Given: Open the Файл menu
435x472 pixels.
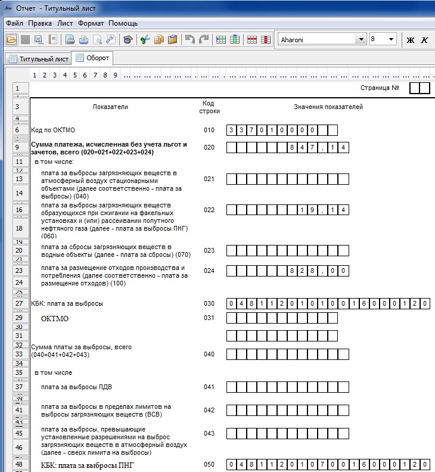Looking at the screenshot, I should pos(14,23).
